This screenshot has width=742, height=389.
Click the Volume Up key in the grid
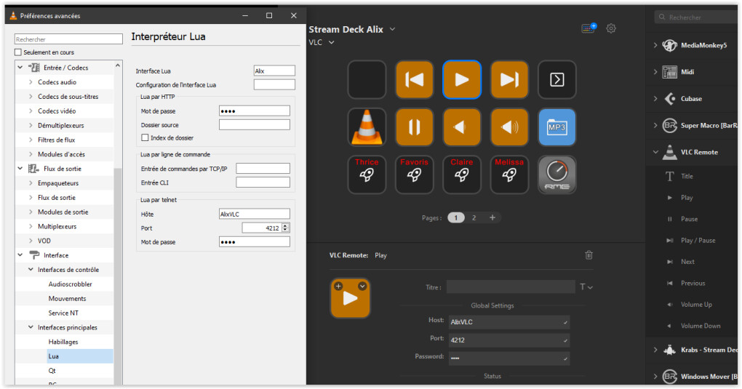click(509, 127)
